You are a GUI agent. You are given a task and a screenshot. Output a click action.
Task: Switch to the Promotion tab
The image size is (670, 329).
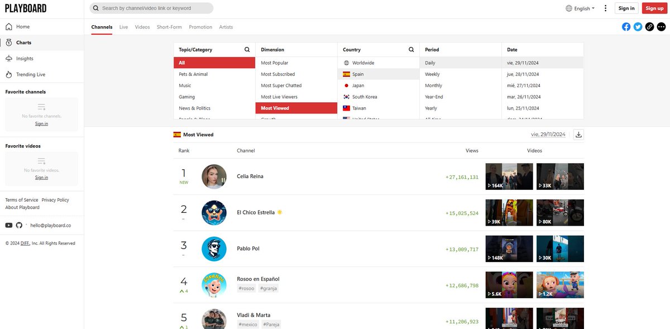click(200, 27)
